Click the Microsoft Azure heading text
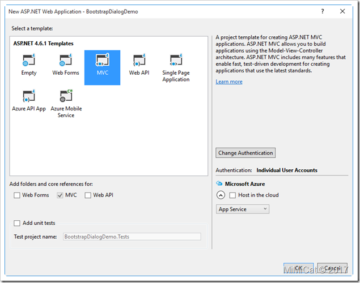The image size is (360, 283). [x=245, y=184]
